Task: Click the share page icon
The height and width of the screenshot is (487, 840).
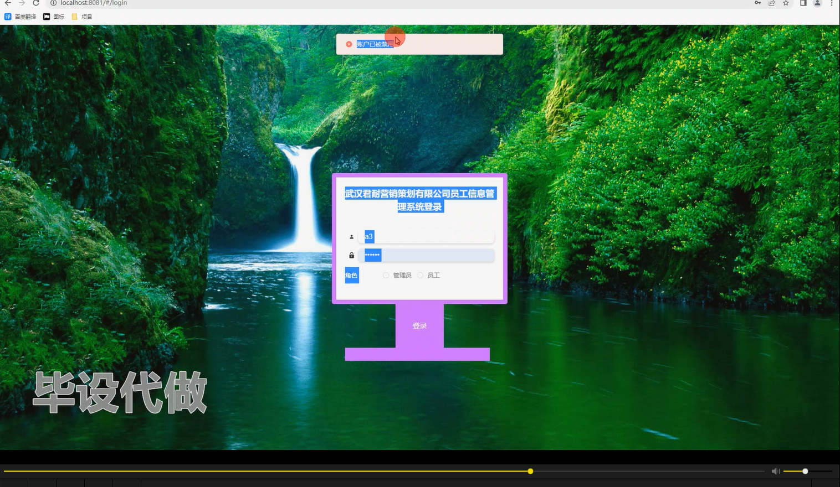Action: pyautogui.click(x=772, y=3)
